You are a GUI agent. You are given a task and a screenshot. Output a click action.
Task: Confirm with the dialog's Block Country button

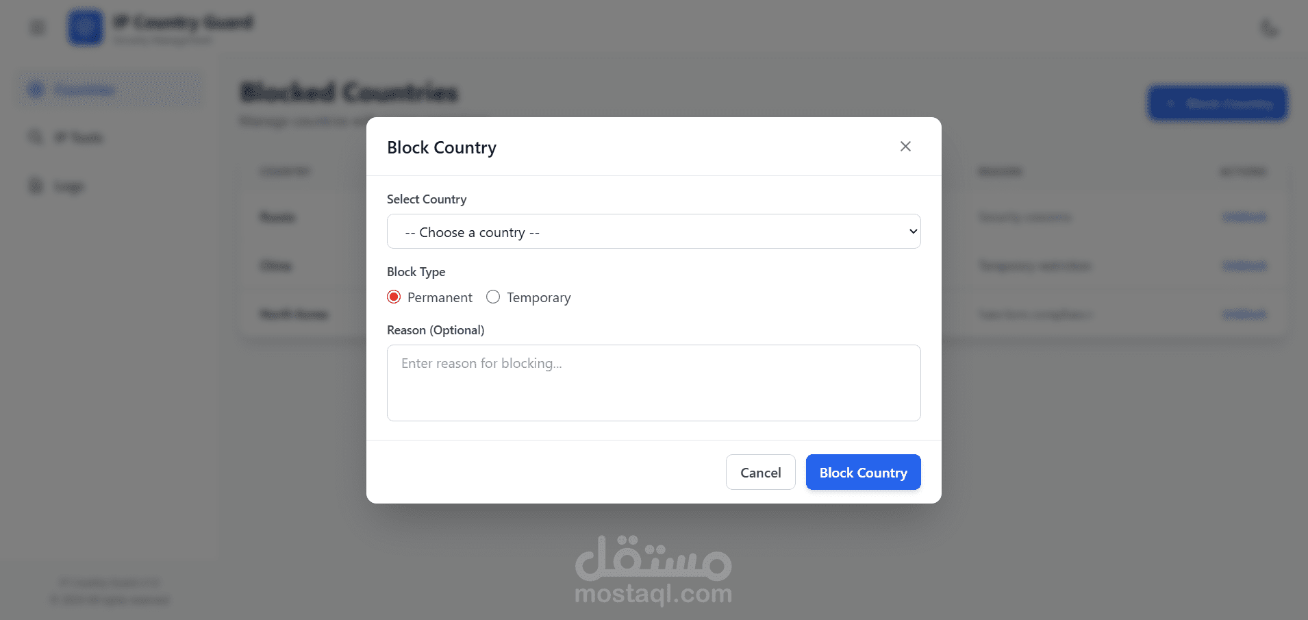[x=863, y=473]
